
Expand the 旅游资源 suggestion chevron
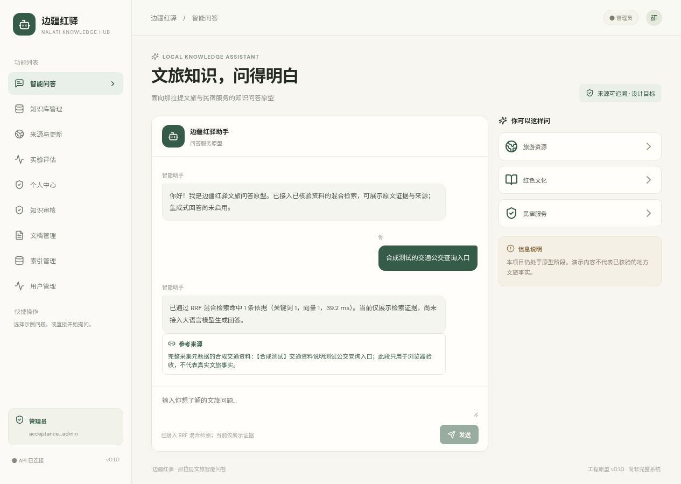(x=649, y=146)
